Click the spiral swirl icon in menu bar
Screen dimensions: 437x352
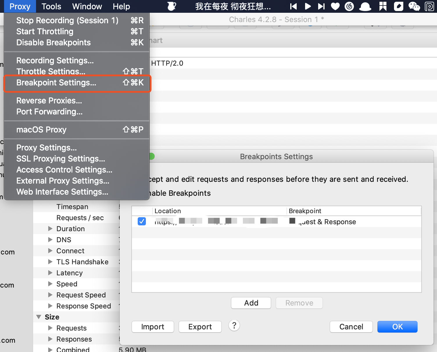[349, 6]
